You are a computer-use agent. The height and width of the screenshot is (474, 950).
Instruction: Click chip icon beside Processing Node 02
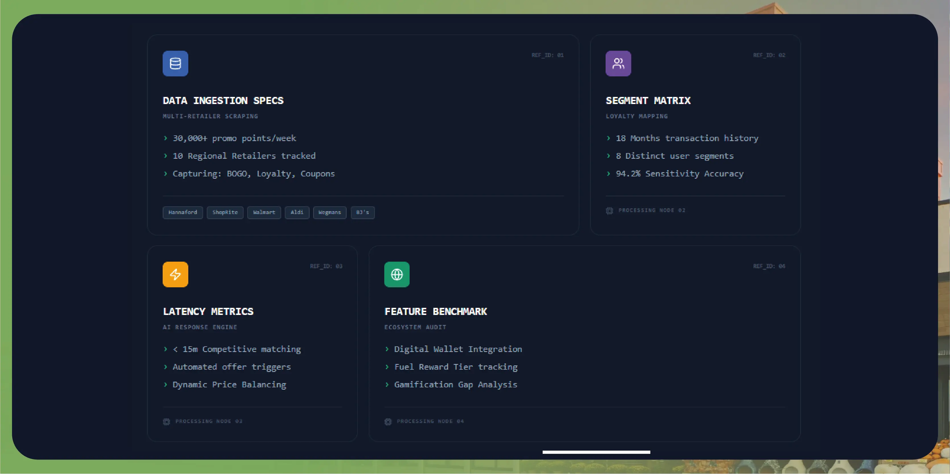click(609, 211)
